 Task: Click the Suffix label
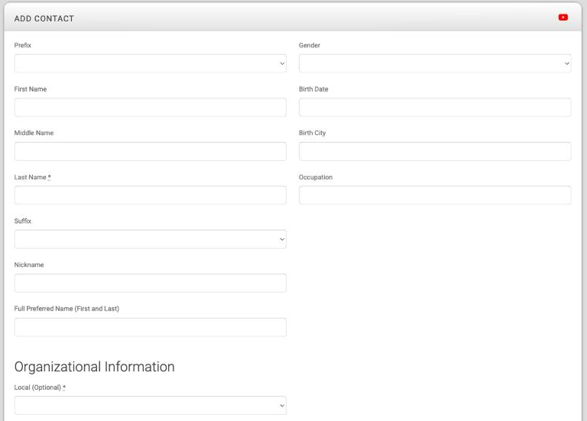(x=22, y=220)
